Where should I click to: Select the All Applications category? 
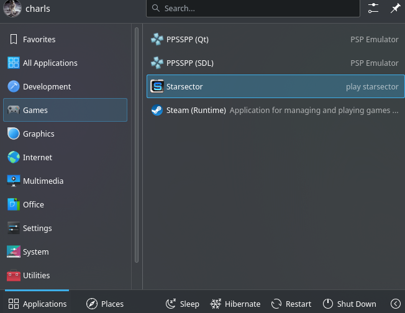pos(65,63)
